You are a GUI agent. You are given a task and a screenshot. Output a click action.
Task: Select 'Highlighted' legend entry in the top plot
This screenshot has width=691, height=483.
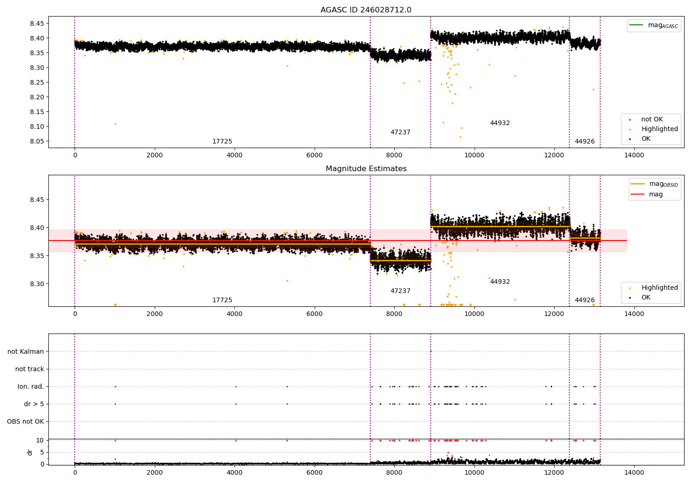click(660, 129)
